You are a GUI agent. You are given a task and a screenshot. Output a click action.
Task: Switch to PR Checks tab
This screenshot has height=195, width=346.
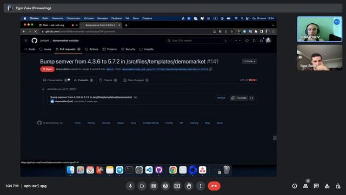(108, 80)
